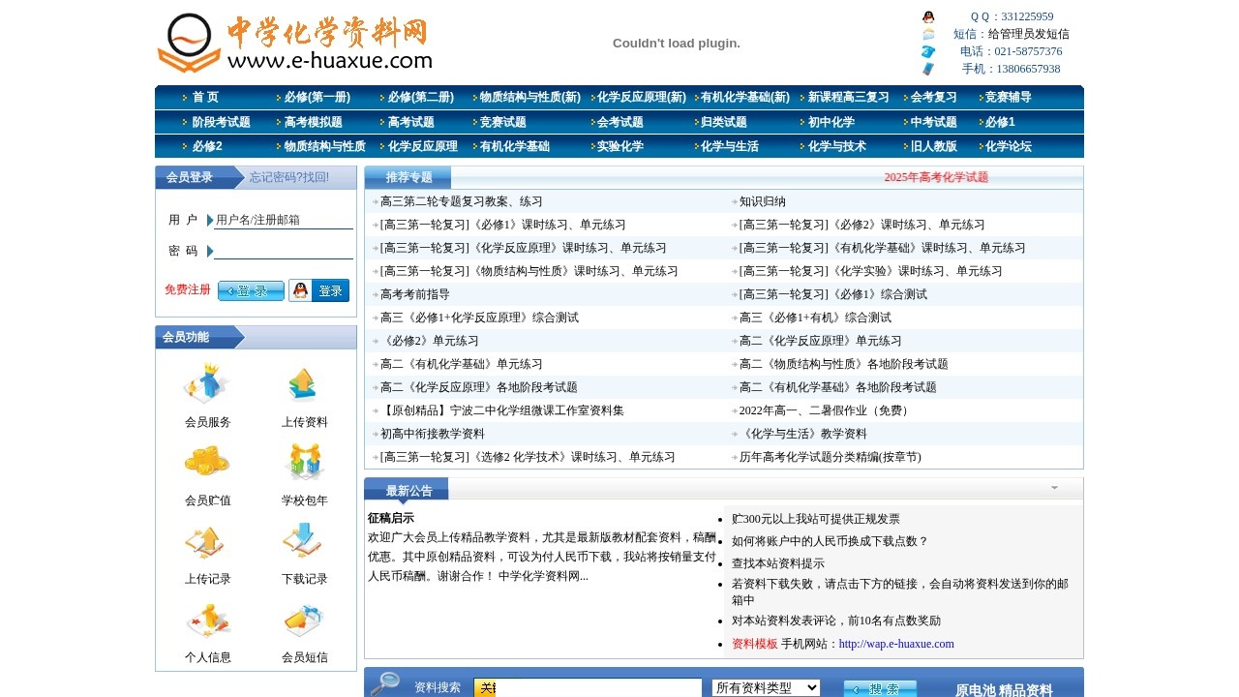Click the QQ contact penguin icon
1239x697 pixels.
click(x=926, y=15)
